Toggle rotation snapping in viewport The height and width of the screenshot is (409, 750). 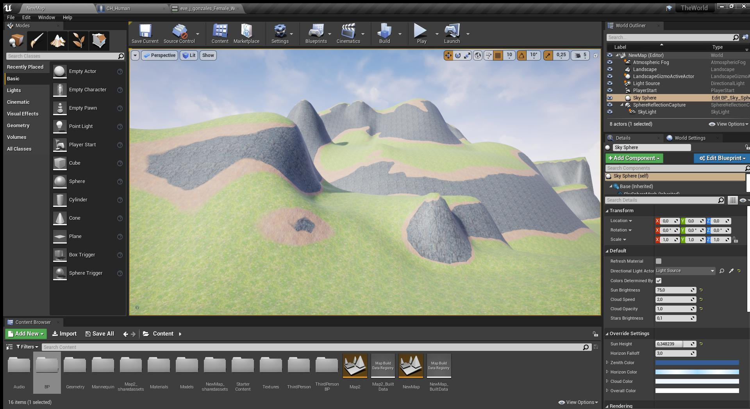coord(521,55)
